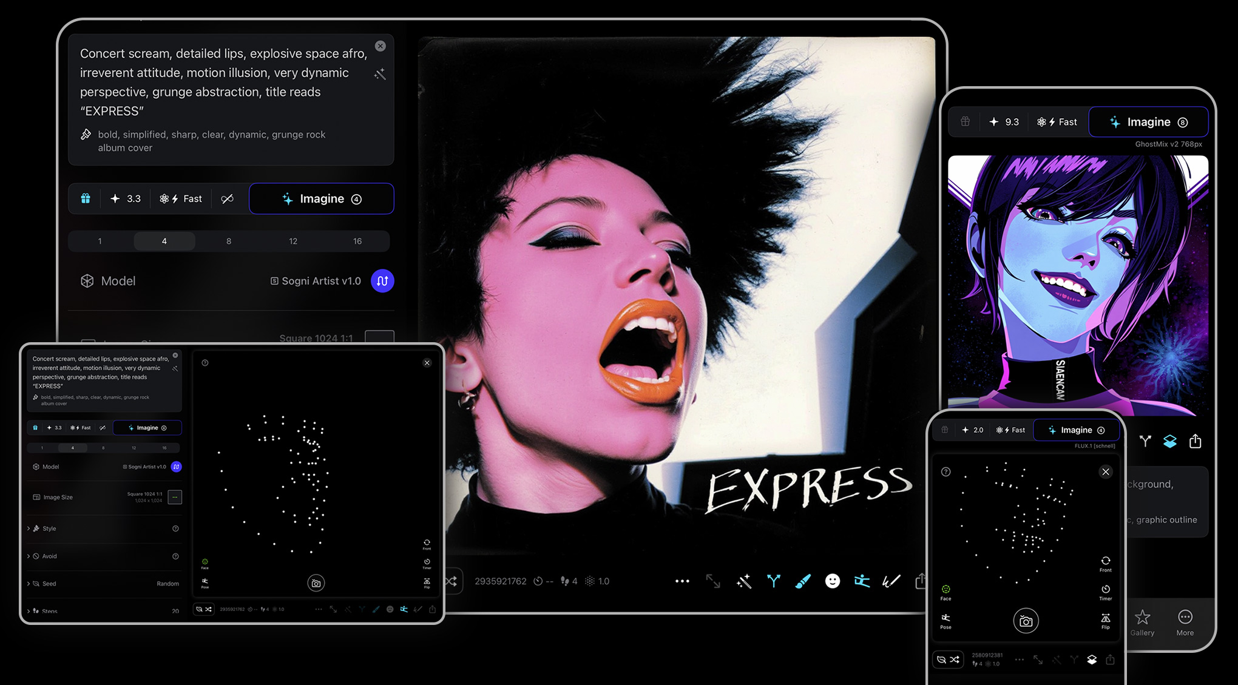Click the handwritten signature tool icon
This screenshot has width=1238, height=685.
click(891, 581)
